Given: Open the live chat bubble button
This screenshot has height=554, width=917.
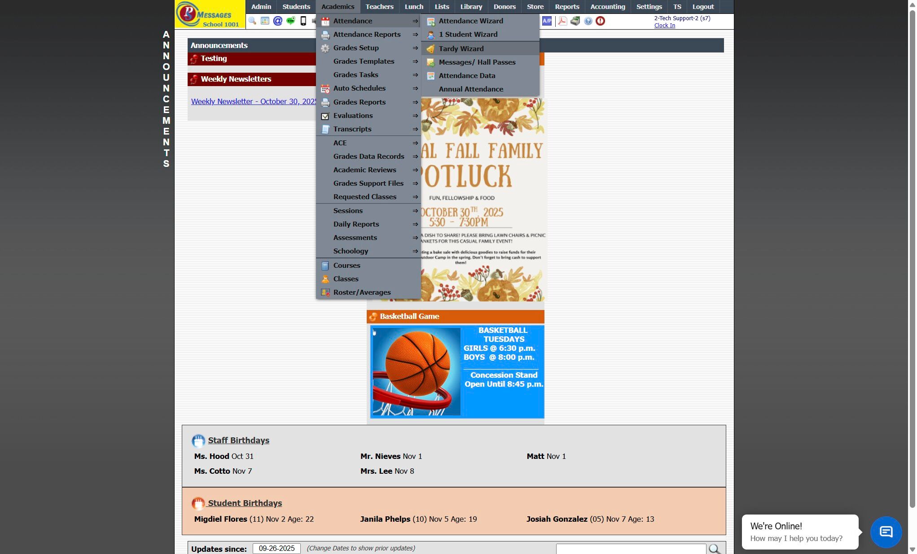Looking at the screenshot, I should [x=886, y=532].
